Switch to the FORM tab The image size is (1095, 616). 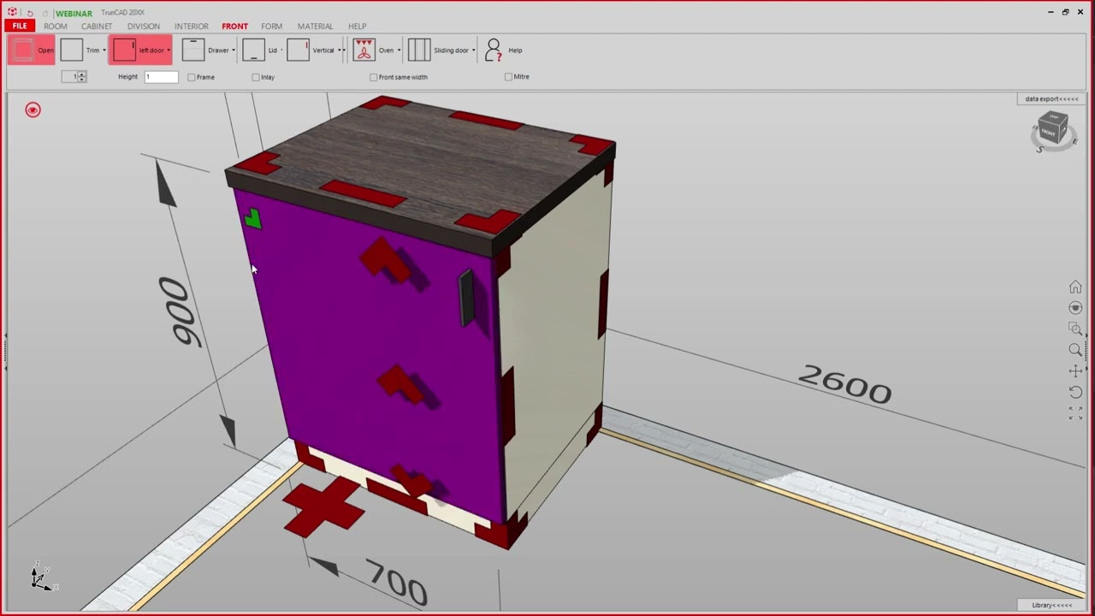pyautogui.click(x=272, y=27)
